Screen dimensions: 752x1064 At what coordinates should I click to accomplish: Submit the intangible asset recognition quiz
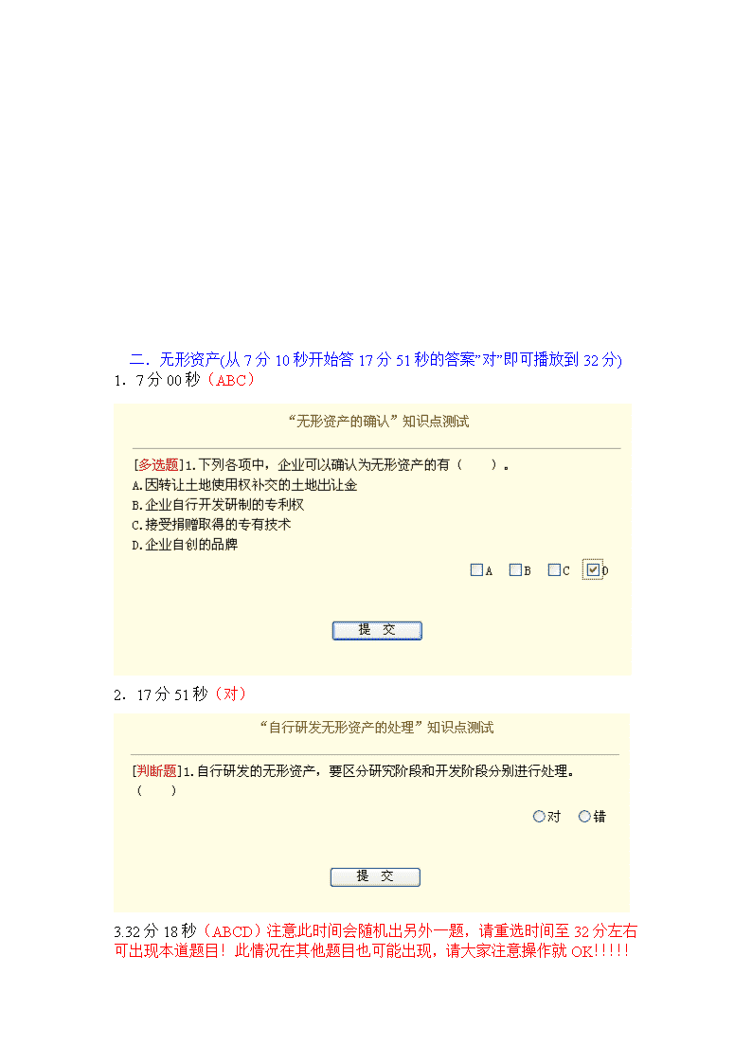point(377,630)
